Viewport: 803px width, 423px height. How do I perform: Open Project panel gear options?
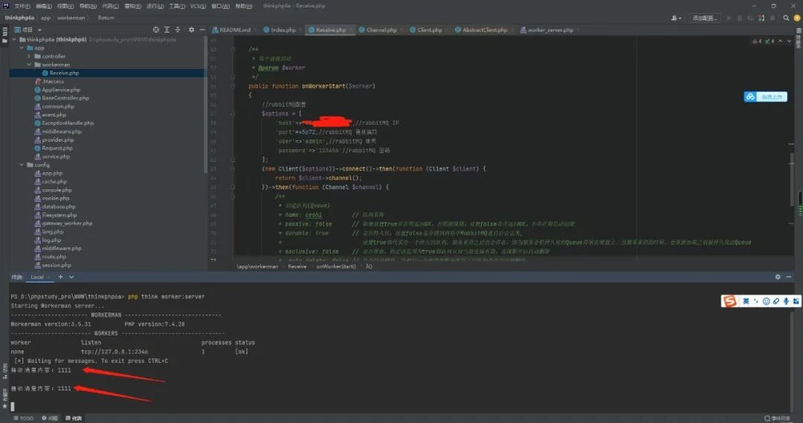(x=191, y=30)
